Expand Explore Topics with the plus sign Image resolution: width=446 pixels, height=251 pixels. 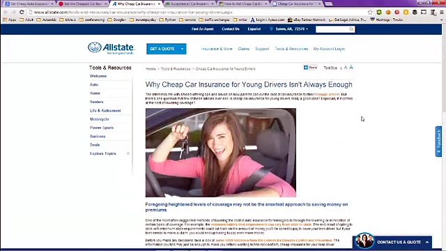click(128, 153)
